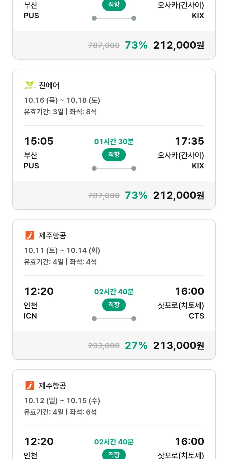
Task: Tap the ICN airport code on the 10.11 flight
Action: (x=30, y=316)
